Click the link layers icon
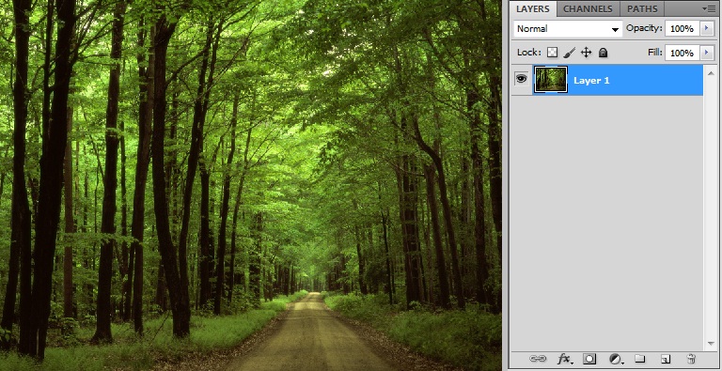 point(538,359)
